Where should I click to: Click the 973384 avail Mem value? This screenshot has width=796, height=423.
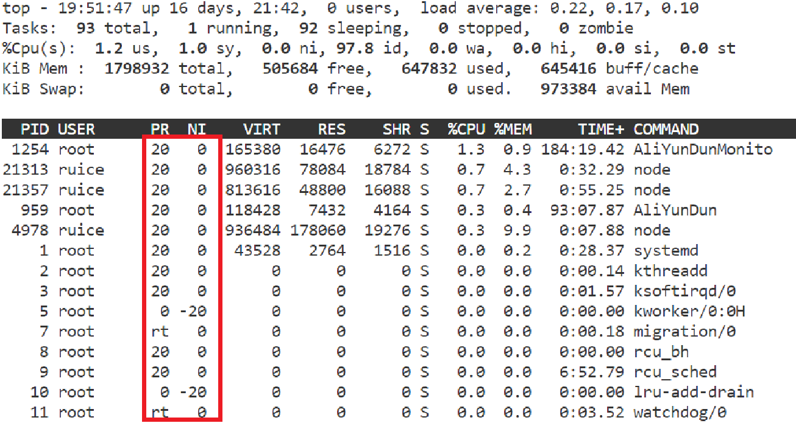tap(568, 89)
